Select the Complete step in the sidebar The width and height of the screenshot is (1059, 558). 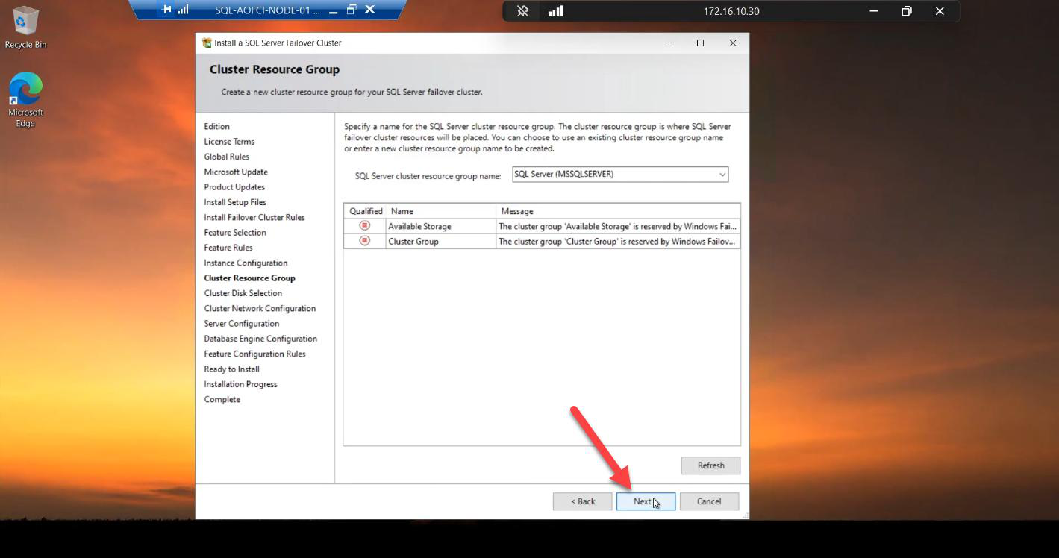[222, 400]
